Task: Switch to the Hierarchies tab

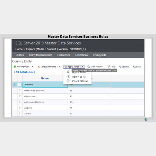Action: point(64,55)
